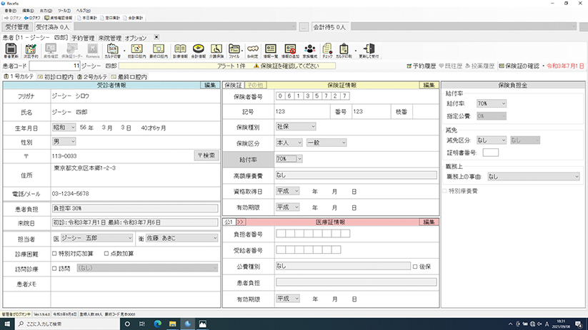The image size is (588, 330).
Task: Select the 2号カルテ tab
Action: pyautogui.click(x=91, y=76)
